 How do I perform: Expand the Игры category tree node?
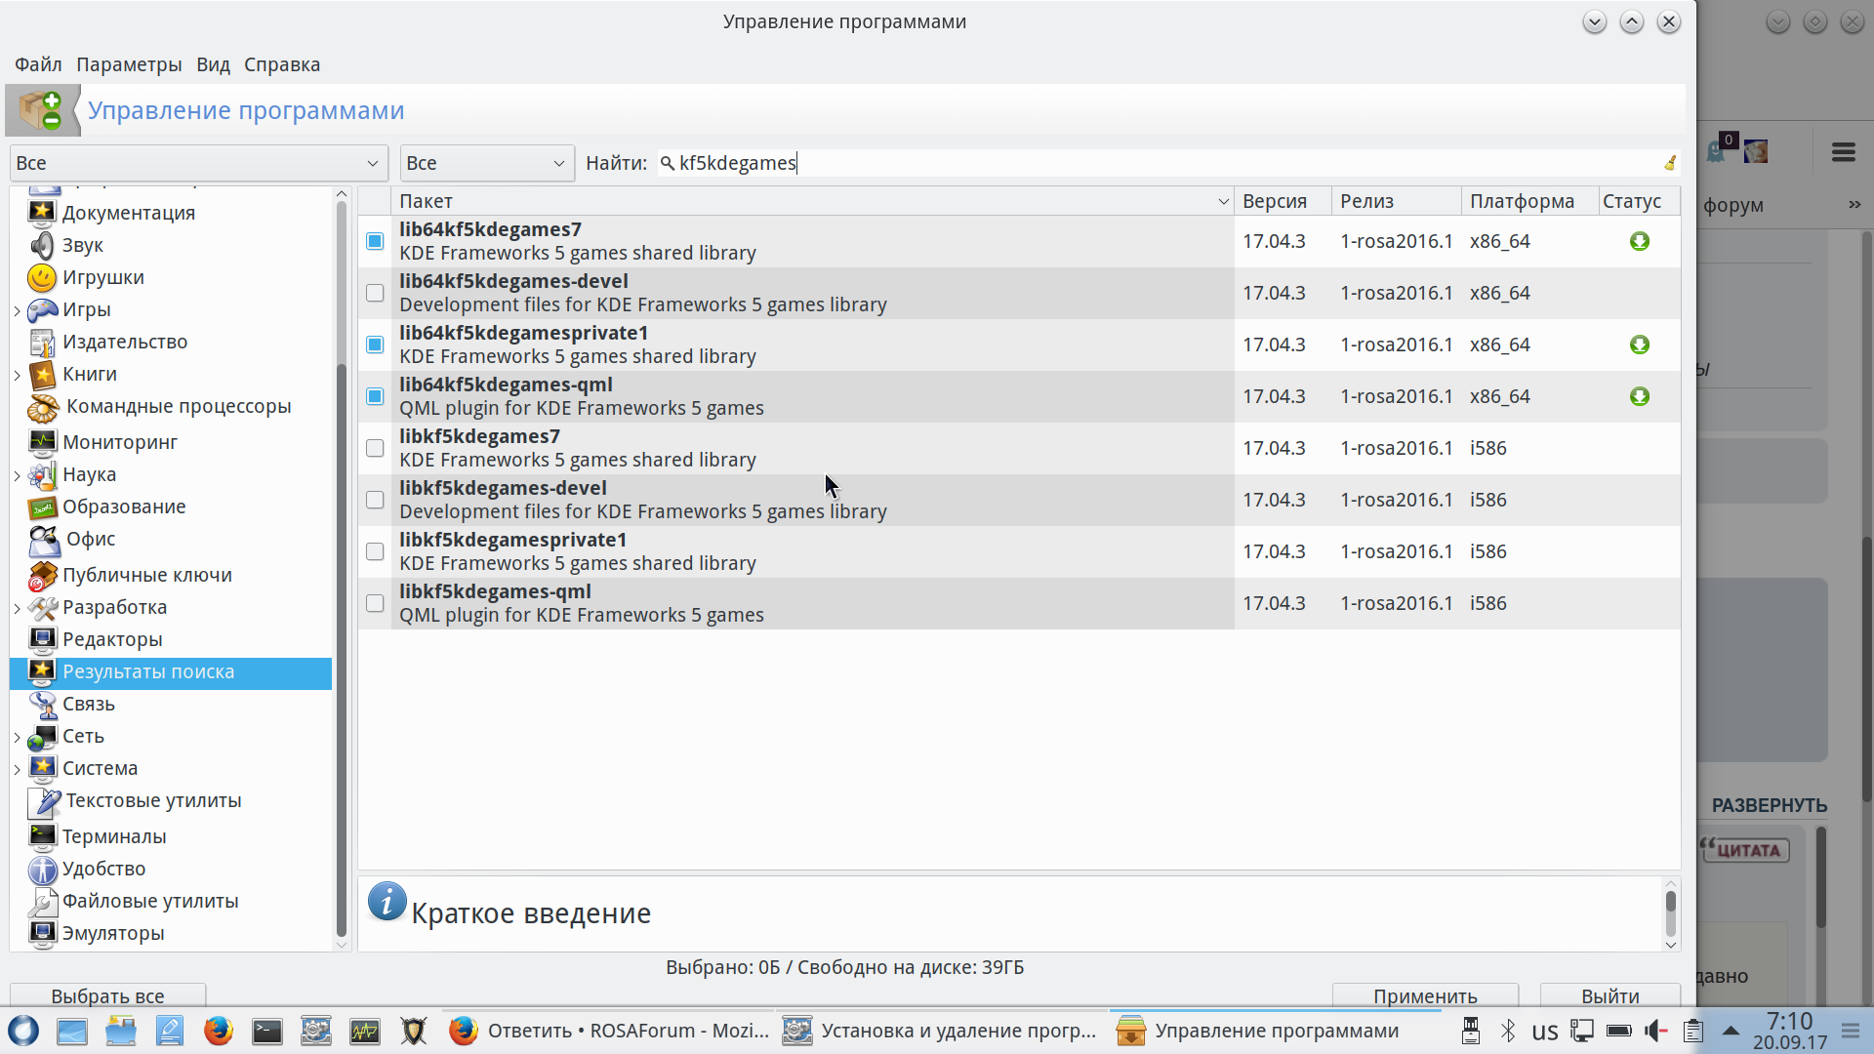(x=18, y=311)
